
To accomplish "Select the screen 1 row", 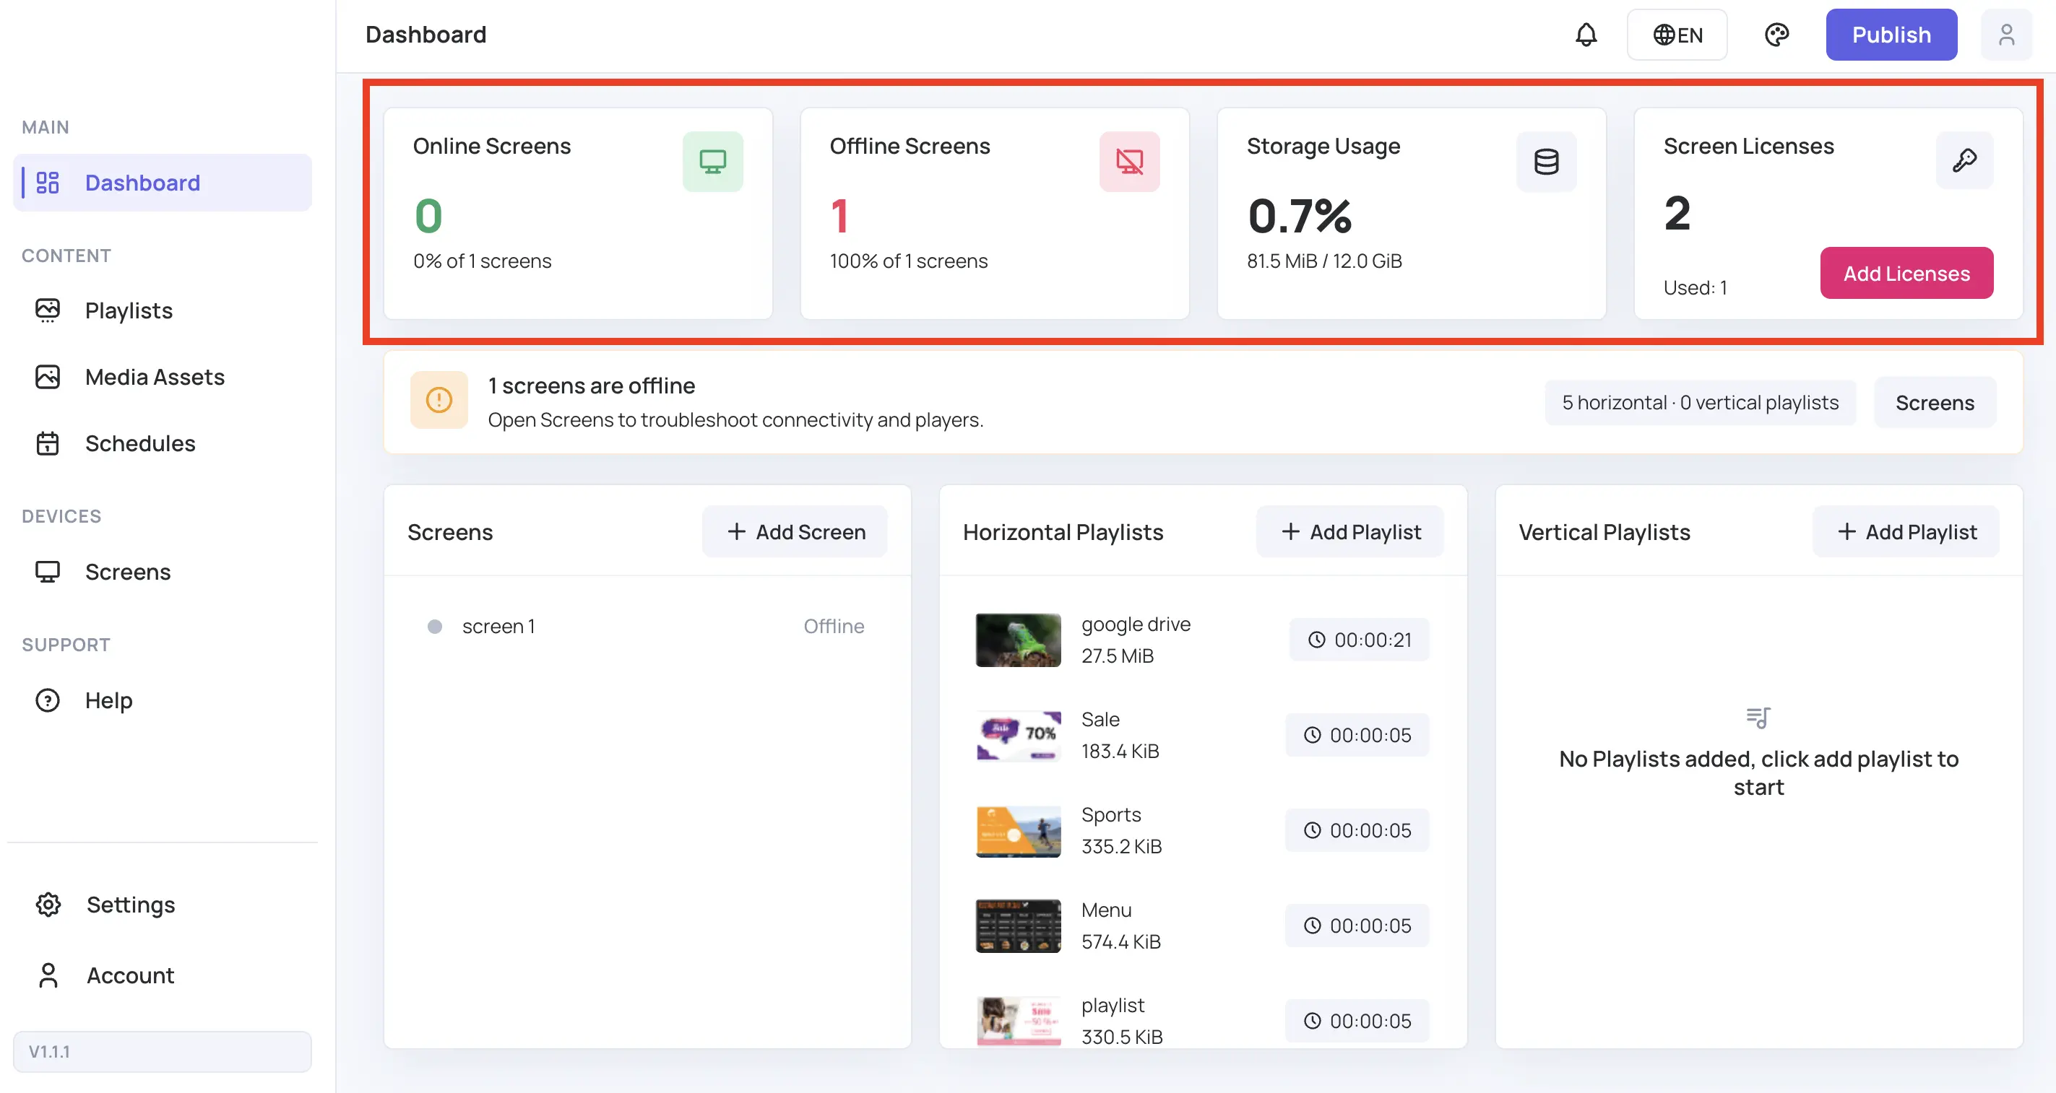I will pyautogui.click(x=647, y=627).
